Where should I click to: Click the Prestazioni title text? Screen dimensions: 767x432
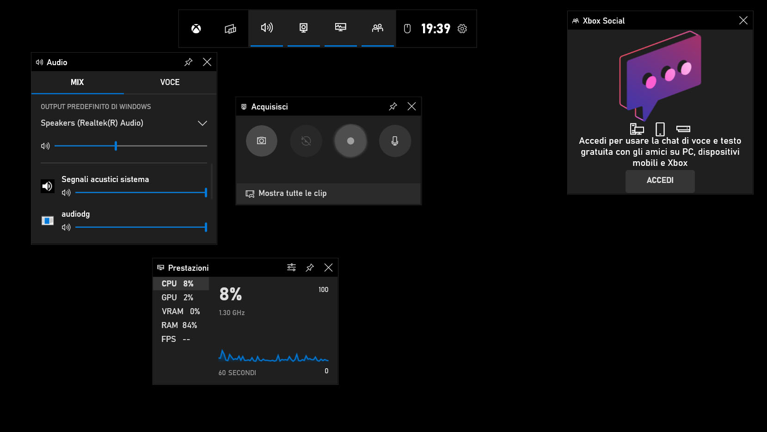[x=188, y=268]
